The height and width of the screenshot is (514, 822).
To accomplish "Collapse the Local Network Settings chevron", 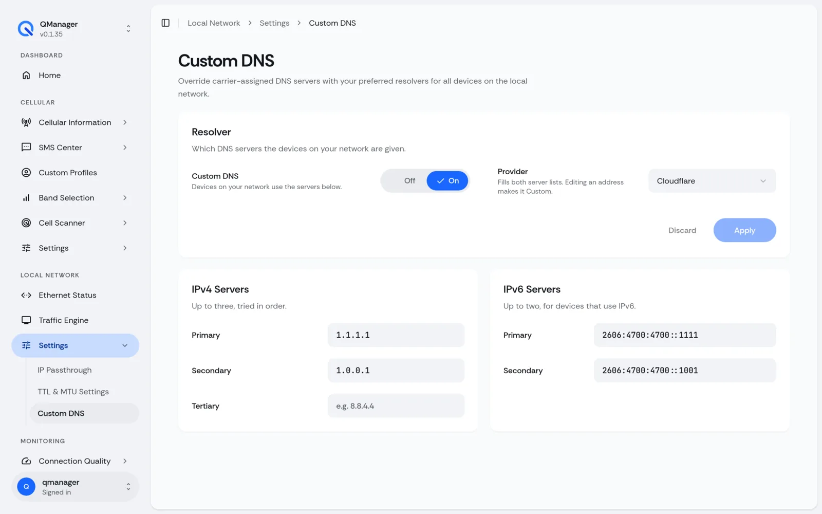I will click(125, 345).
